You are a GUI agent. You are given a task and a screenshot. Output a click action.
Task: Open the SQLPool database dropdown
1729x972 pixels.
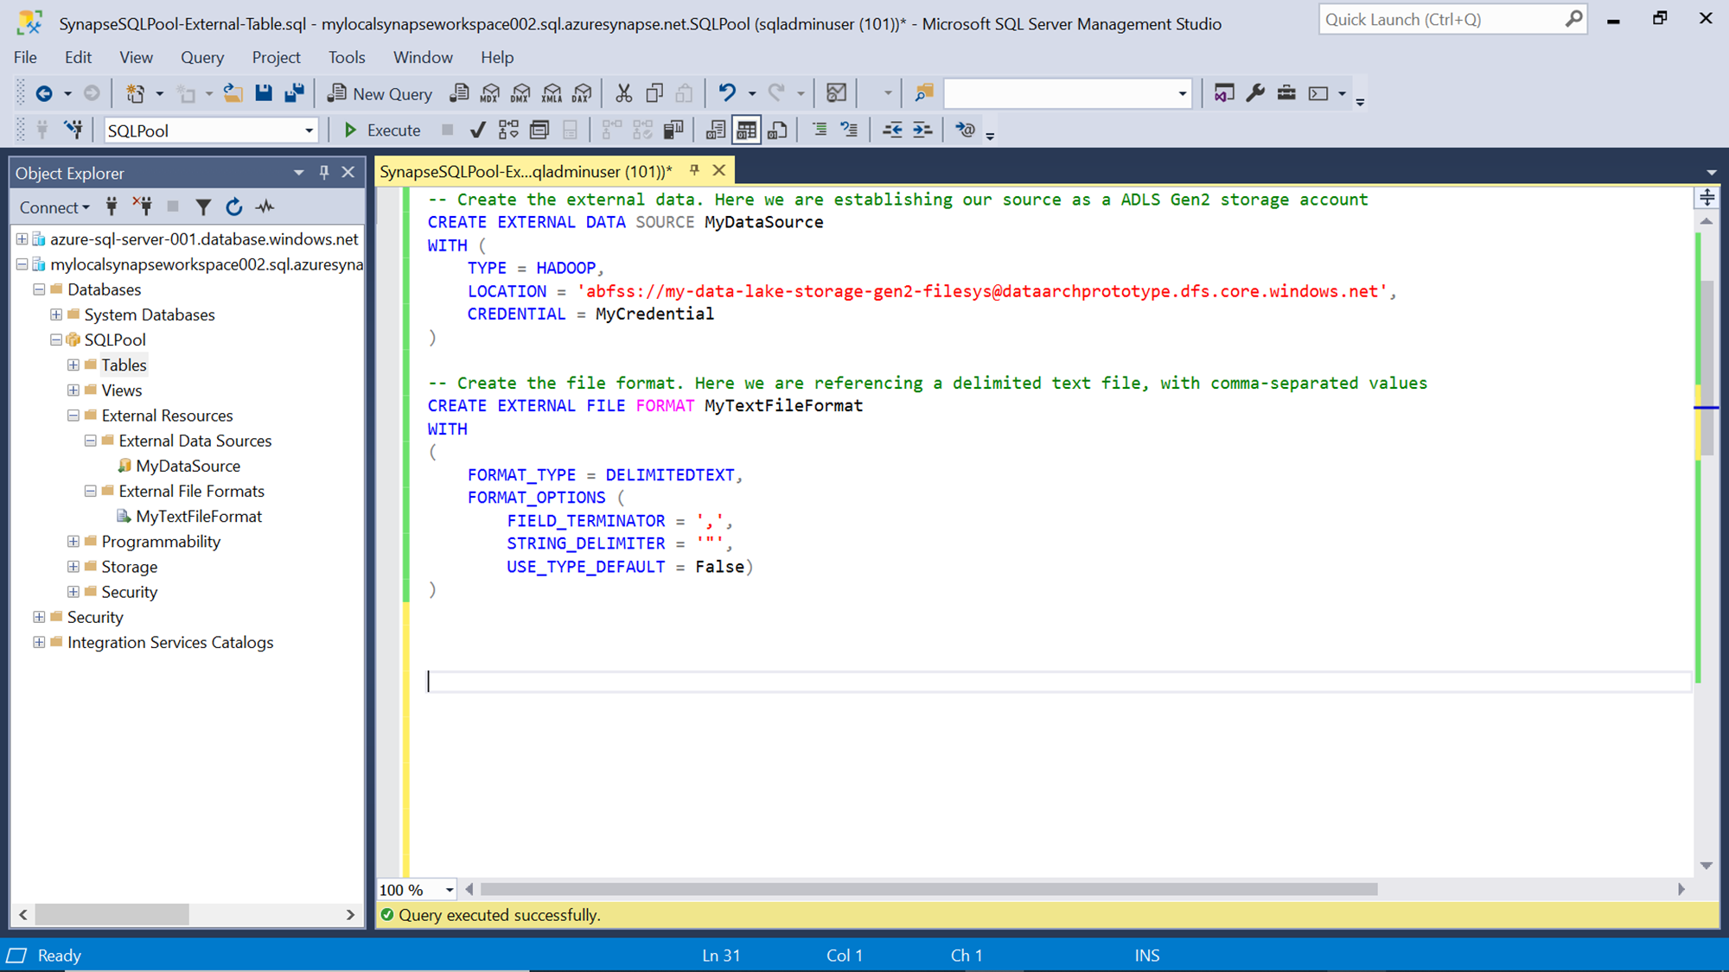[x=309, y=131]
